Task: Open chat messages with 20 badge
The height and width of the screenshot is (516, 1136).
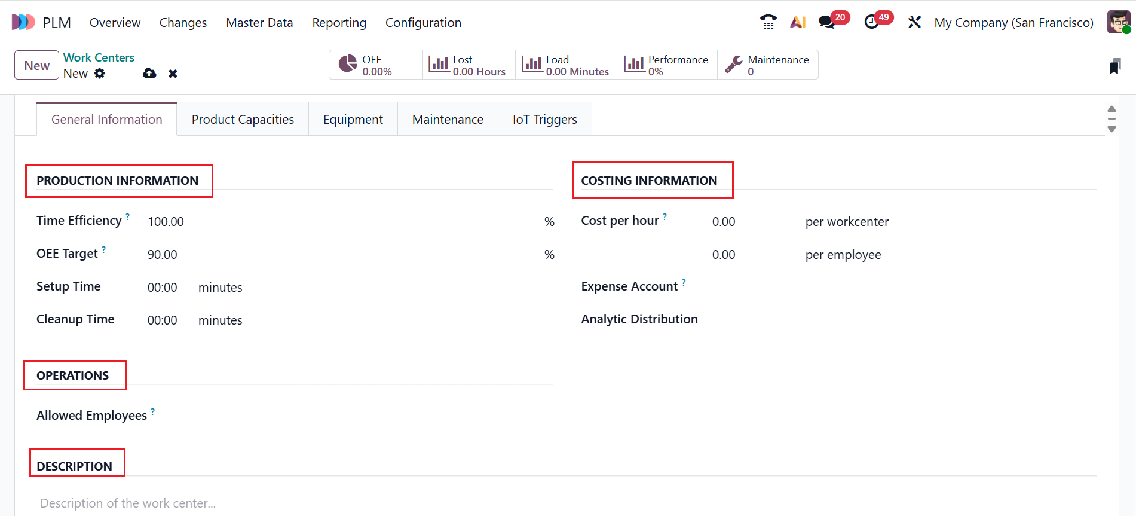Action: [827, 22]
